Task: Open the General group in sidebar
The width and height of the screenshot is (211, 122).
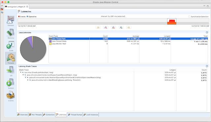Action: pyautogui.click(x=11, y=20)
